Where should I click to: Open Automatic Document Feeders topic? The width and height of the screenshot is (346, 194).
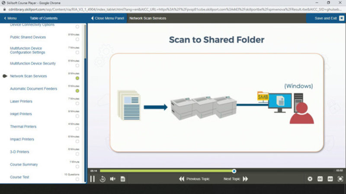pos(33,89)
